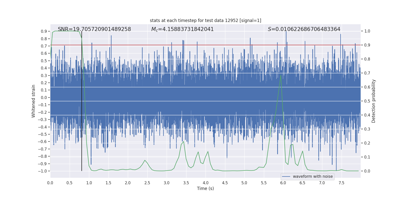Select whitened strain tick label −0.4

click(x=42, y=127)
